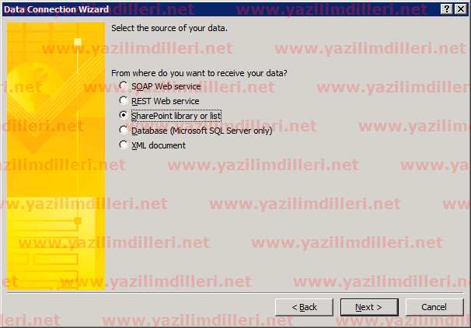Go back with the < Back button

(x=304, y=307)
